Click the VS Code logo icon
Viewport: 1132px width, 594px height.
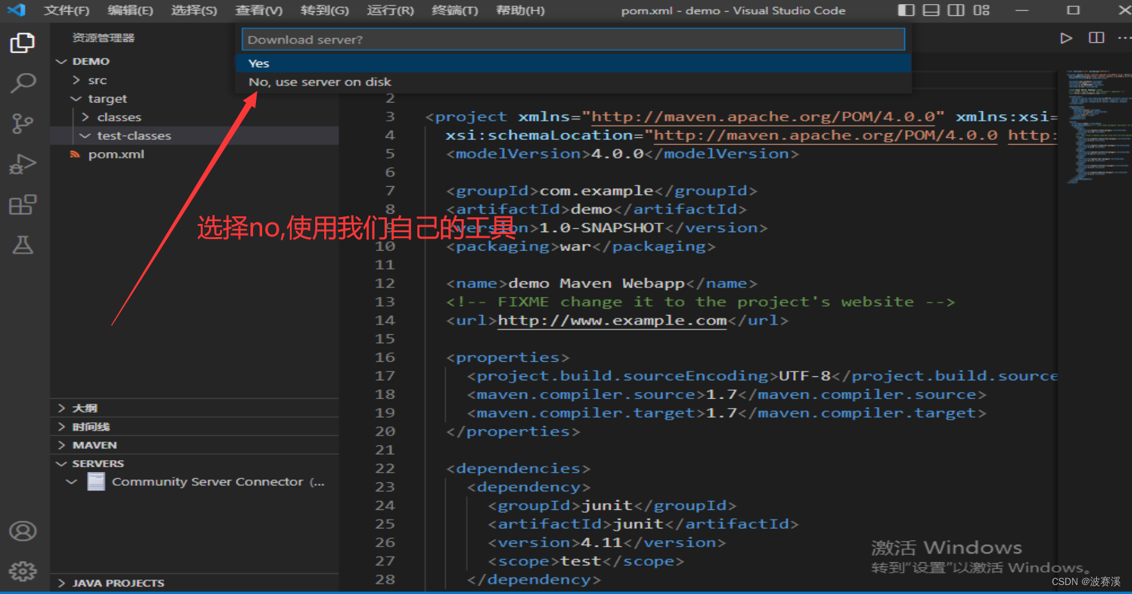click(x=16, y=10)
